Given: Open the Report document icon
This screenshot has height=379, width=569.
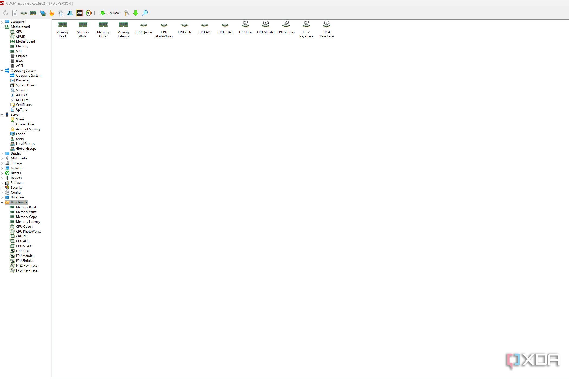Looking at the screenshot, I should coord(15,13).
